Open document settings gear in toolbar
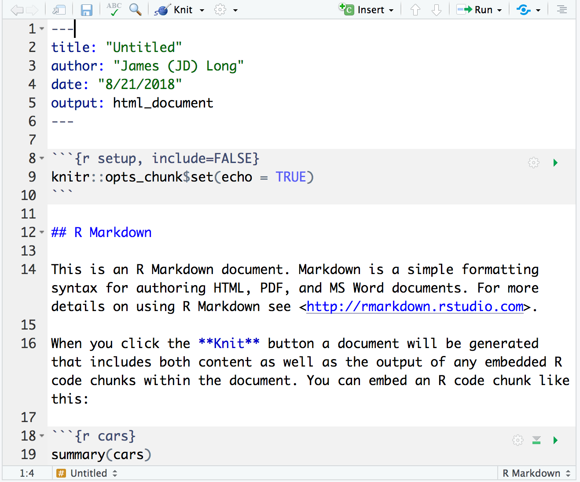The image size is (580, 482). [220, 10]
